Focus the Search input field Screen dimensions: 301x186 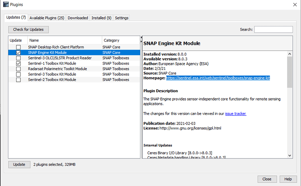(274, 30)
